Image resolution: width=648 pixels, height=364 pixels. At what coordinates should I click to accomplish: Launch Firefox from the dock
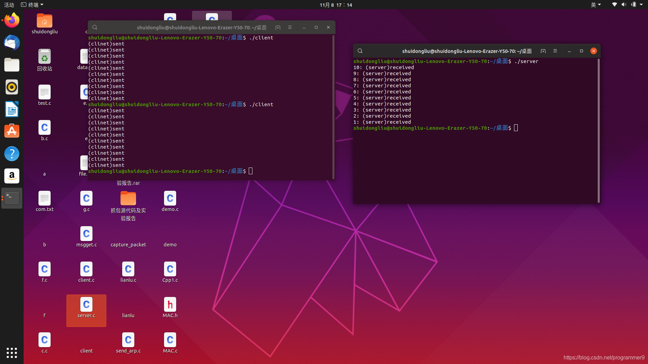(x=12, y=21)
